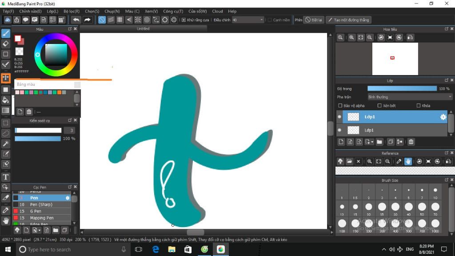
Task: Open snap settings gear in the toolbar
Action: tap(174, 20)
